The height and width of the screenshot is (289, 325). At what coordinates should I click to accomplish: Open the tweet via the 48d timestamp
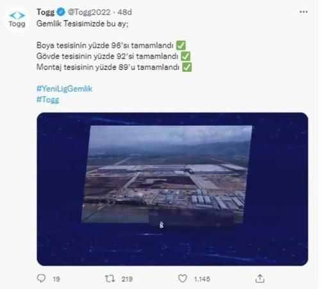[124, 12]
